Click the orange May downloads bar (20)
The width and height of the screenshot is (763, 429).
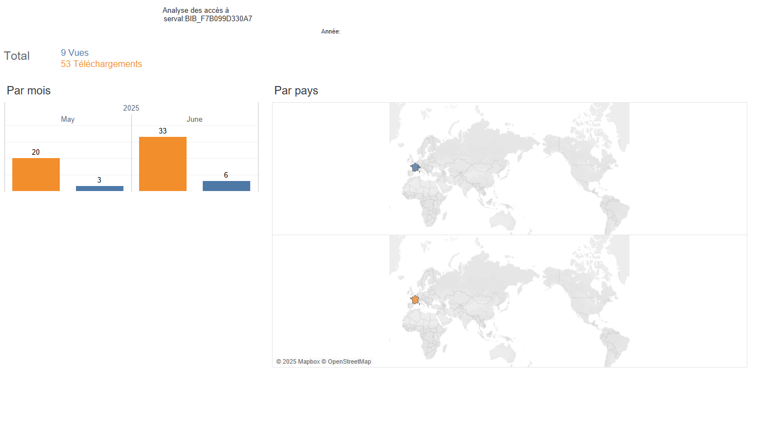coord(36,174)
